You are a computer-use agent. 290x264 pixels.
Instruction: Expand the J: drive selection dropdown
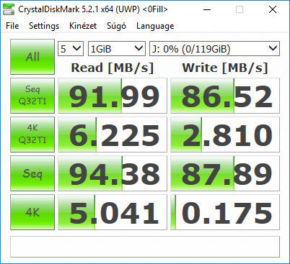click(x=214, y=49)
